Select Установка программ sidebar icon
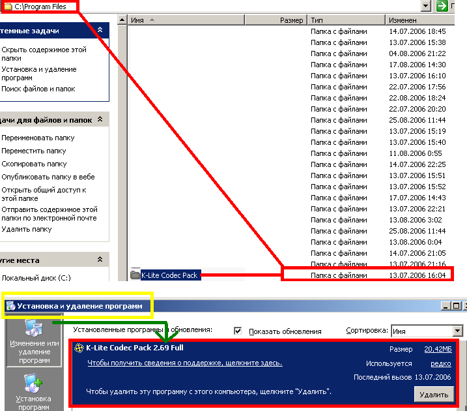This screenshot has width=467, height=411. tap(33, 391)
